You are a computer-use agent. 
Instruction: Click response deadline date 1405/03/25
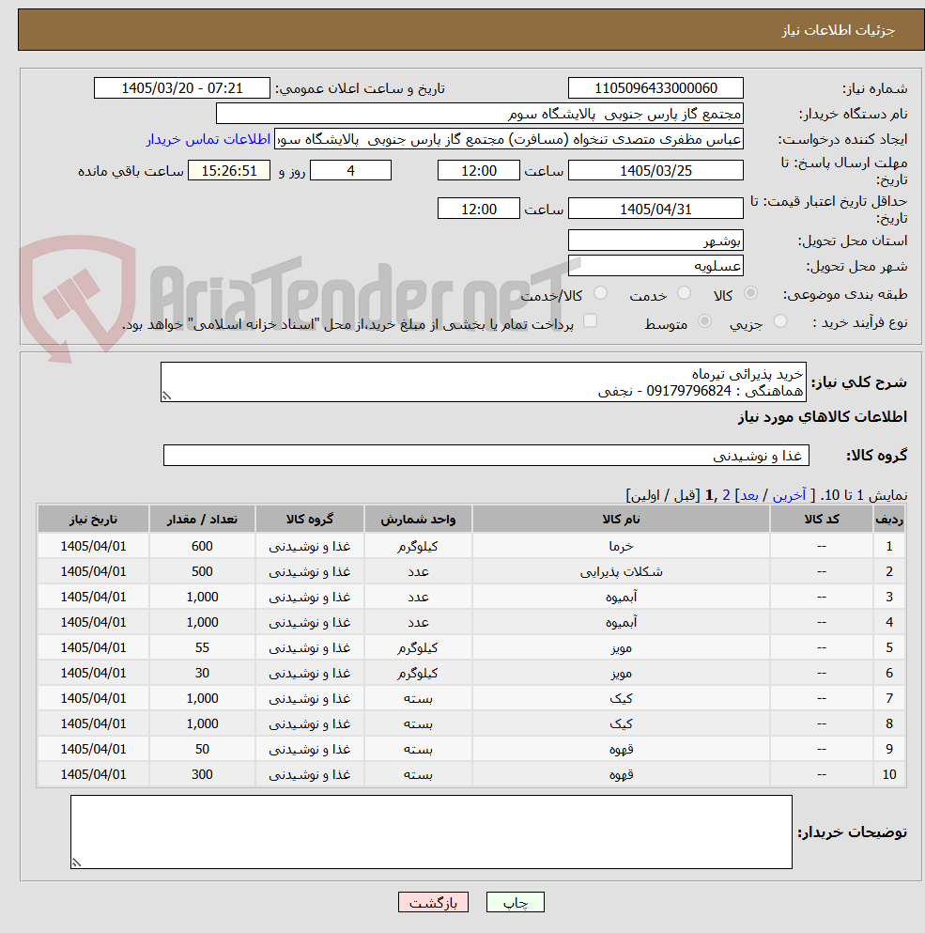(x=655, y=171)
